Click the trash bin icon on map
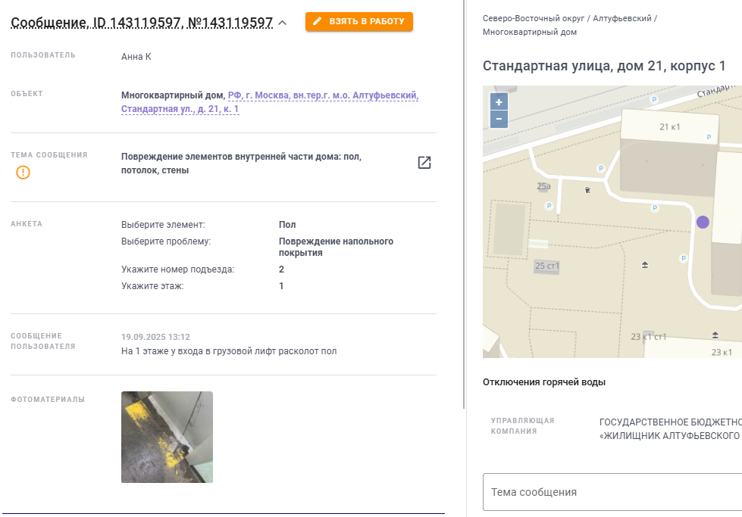The width and height of the screenshot is (742, 517). [587, 190]
